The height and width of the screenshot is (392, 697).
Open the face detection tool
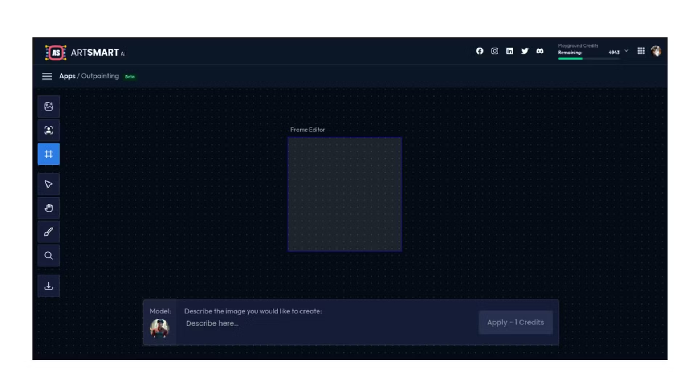49,130
